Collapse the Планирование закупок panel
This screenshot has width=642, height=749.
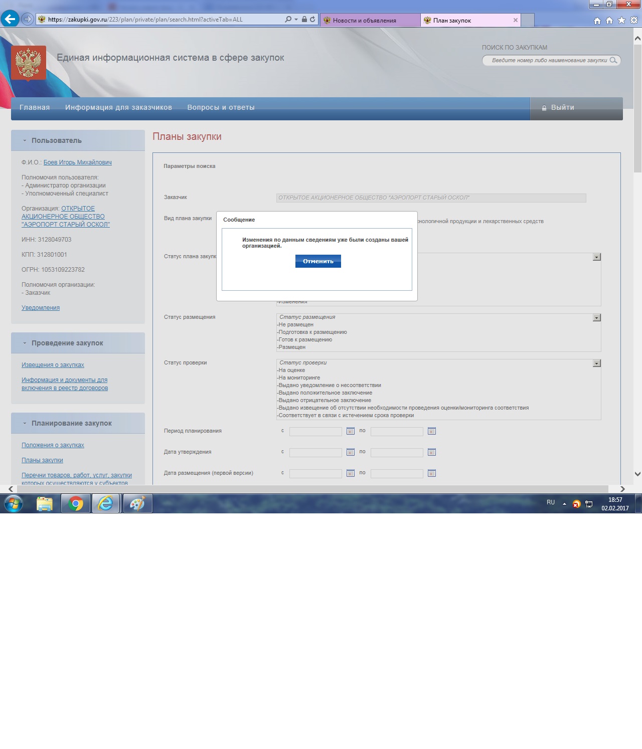(x=25, y=424)
